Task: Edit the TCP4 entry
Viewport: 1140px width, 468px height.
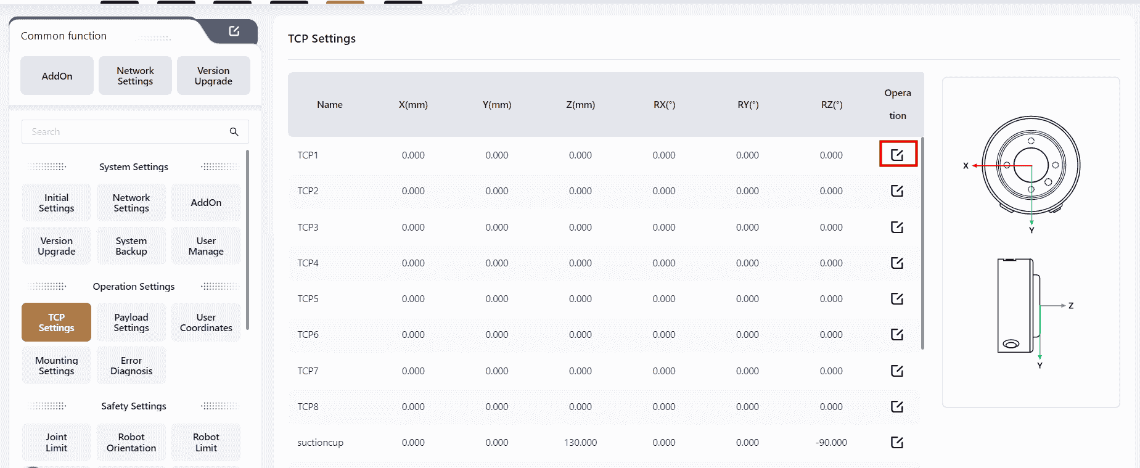Action: (897, 263)
